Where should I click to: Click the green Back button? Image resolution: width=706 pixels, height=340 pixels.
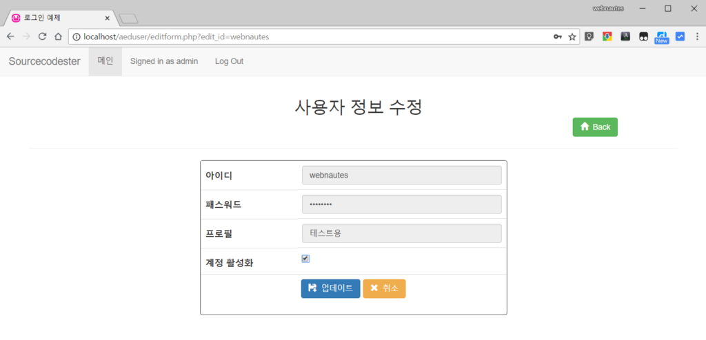coord(595,127)
